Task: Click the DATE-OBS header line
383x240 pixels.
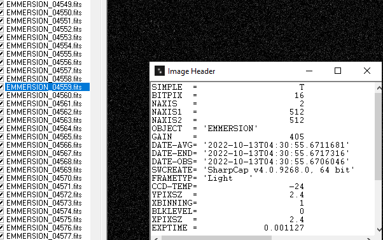Action: 251,162
